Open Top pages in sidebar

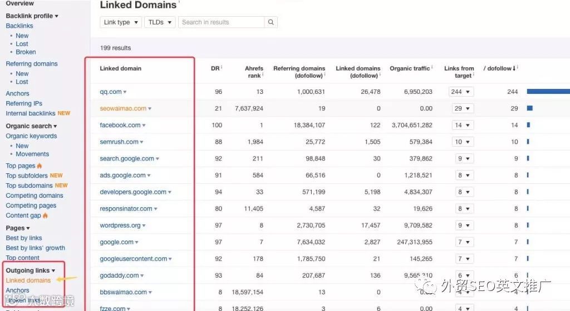[x=21, y=165]
